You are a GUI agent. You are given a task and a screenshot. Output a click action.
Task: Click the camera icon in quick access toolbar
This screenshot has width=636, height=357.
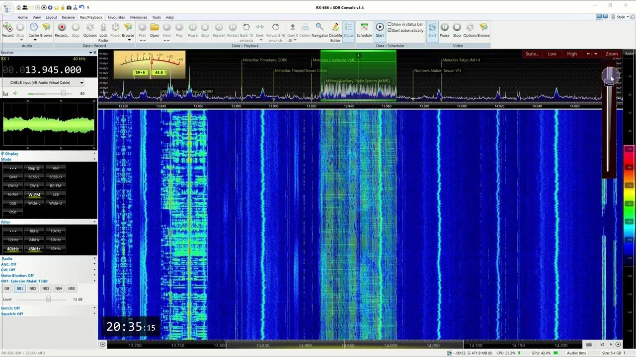[69, 7]
